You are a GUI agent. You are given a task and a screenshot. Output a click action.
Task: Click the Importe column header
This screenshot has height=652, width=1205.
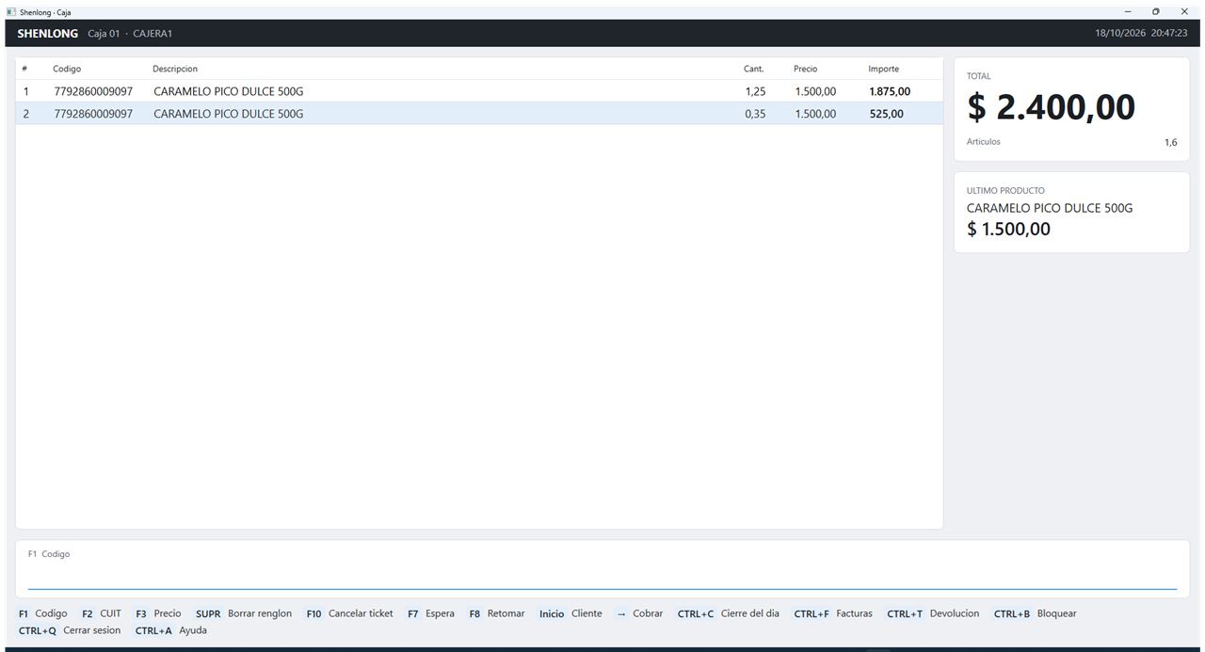883,69
